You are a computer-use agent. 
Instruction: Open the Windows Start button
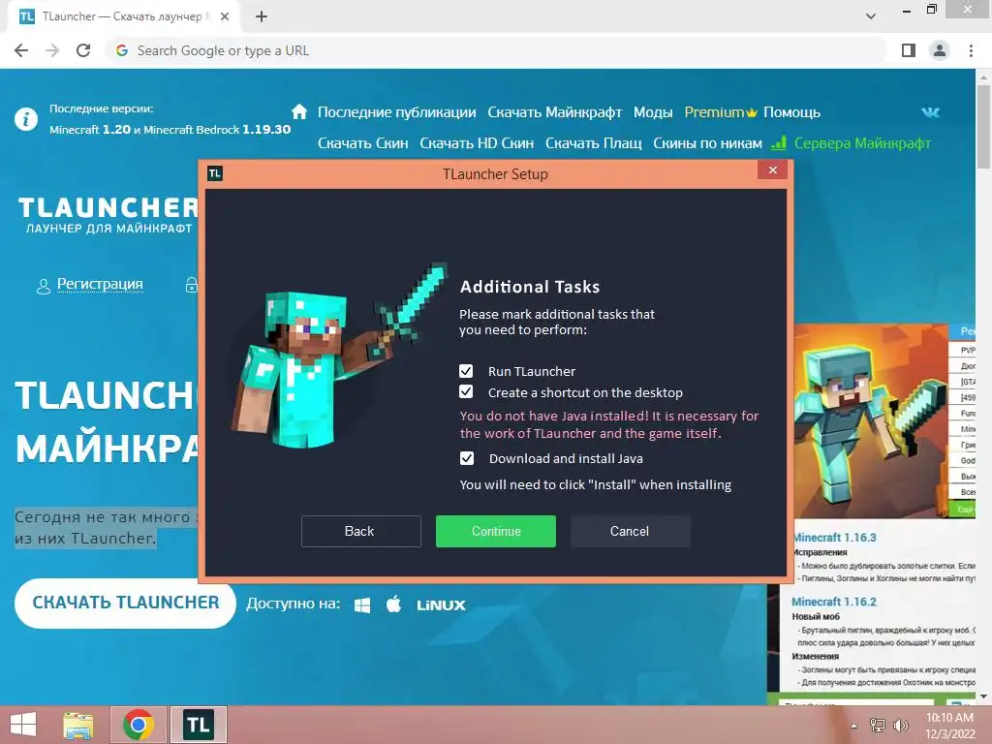click(22, 725)
